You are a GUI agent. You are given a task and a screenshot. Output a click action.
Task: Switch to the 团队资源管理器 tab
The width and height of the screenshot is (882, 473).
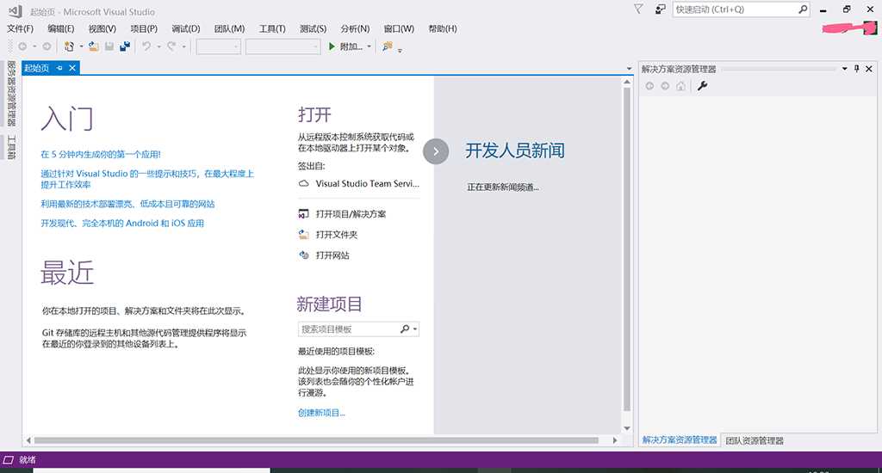point(755,440)
